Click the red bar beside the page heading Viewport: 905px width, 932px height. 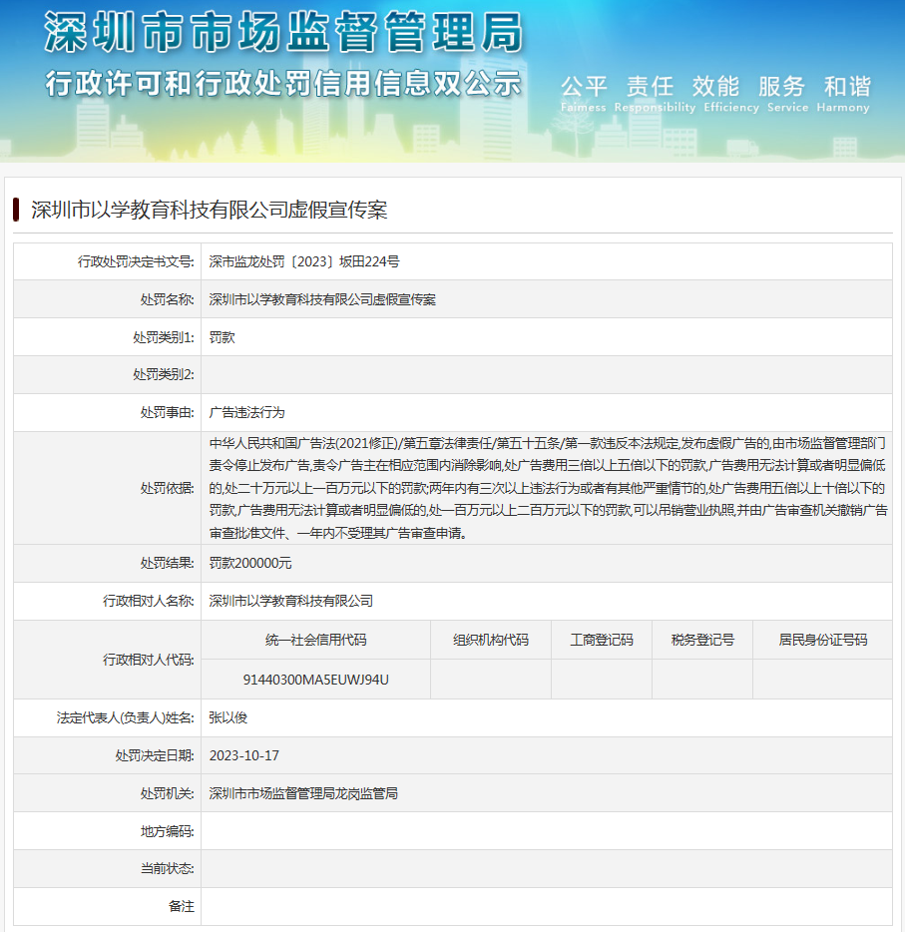[x=17, y=210]
